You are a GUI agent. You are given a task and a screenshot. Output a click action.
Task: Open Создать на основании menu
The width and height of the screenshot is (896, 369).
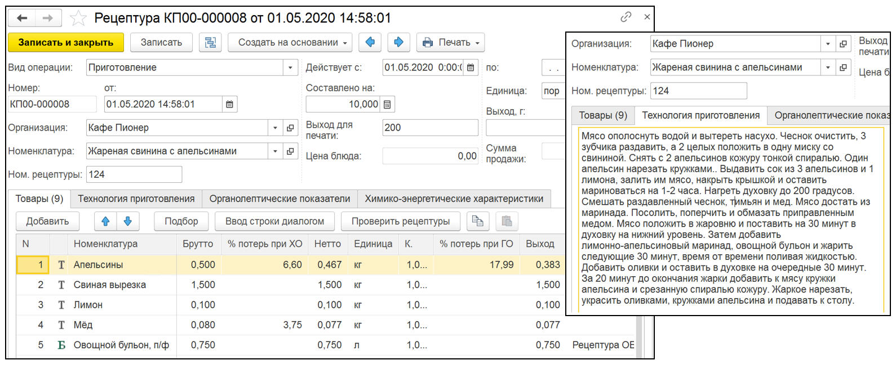[x=290, y=43]
